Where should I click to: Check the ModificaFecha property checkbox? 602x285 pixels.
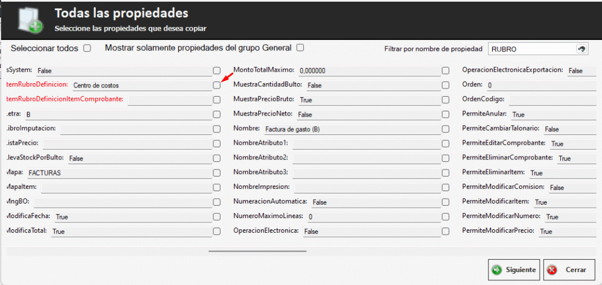tap(217, 216)
